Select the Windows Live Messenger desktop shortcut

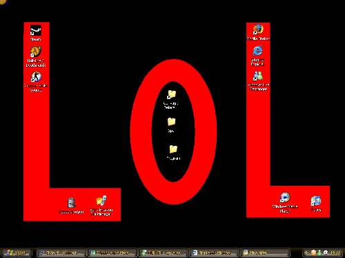(258, 80)
